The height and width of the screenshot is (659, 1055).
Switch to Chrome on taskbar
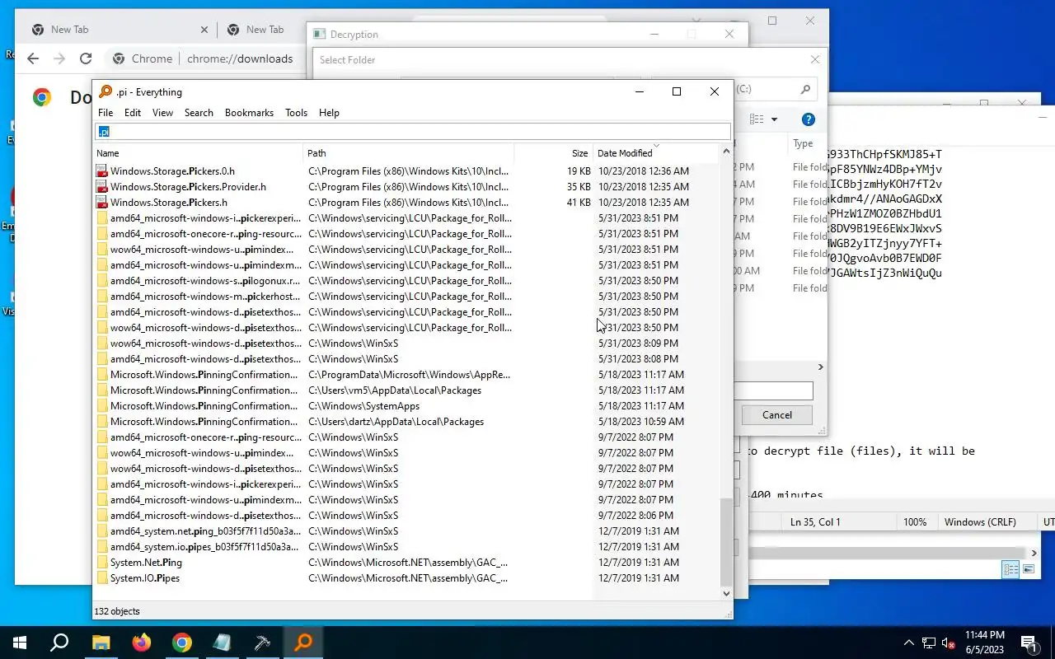pyautogui.click(x=181, y=643)
